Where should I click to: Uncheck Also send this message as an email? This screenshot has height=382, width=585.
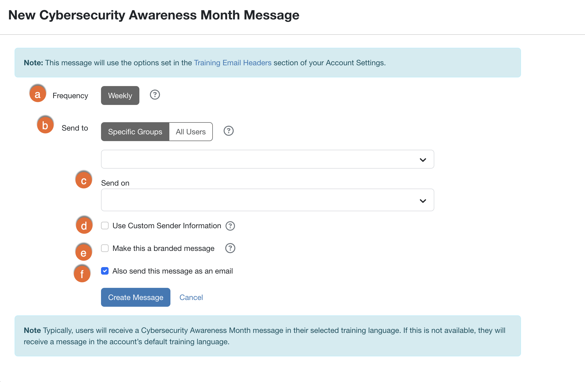pos(105,271)
